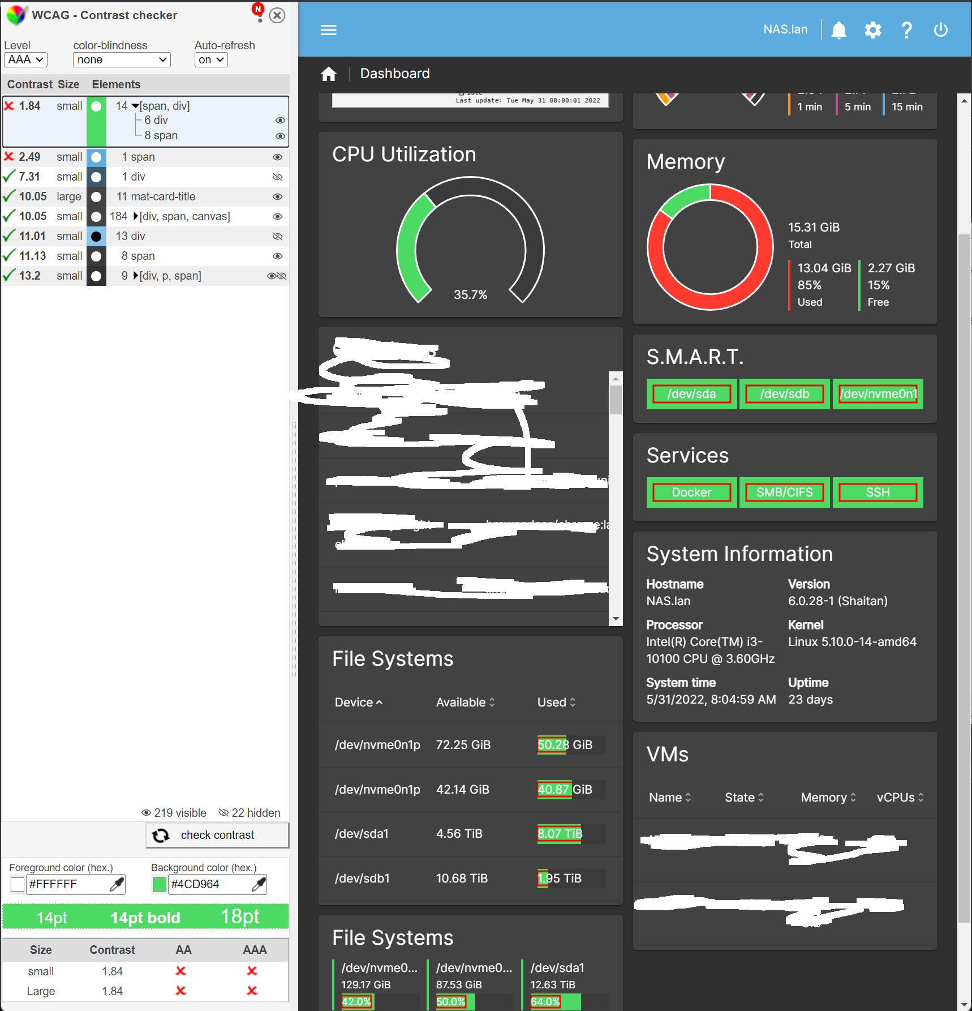Expand the 184 [div, span, canvas] group
972x1011 pixels.
pos(135,216)
